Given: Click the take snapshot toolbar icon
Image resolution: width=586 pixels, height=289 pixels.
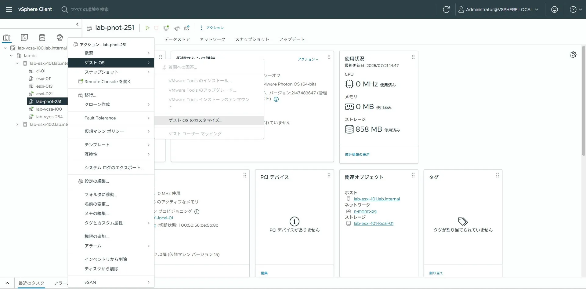Looking at the screenshot, I should click(x=187, y=28).
